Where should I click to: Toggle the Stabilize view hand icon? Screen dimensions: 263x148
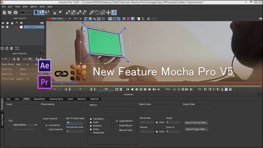click(138, 18)
